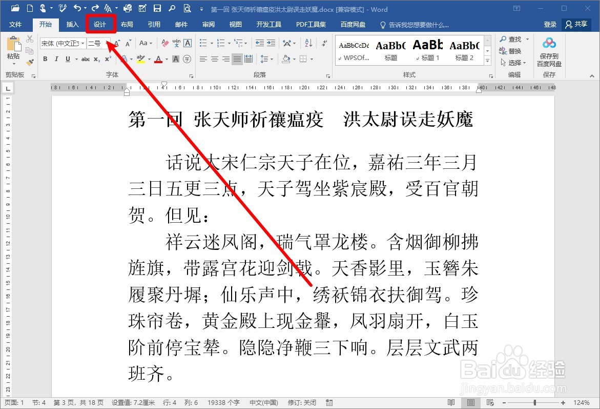Decrease paragraph indent

[259, 43]
